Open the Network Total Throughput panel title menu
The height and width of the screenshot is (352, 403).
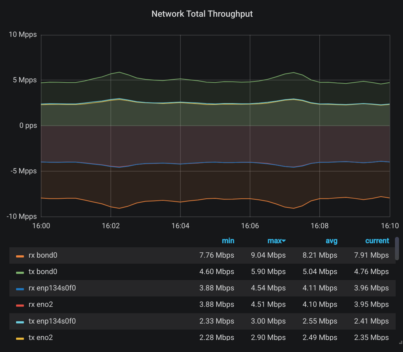pos(202,14)
